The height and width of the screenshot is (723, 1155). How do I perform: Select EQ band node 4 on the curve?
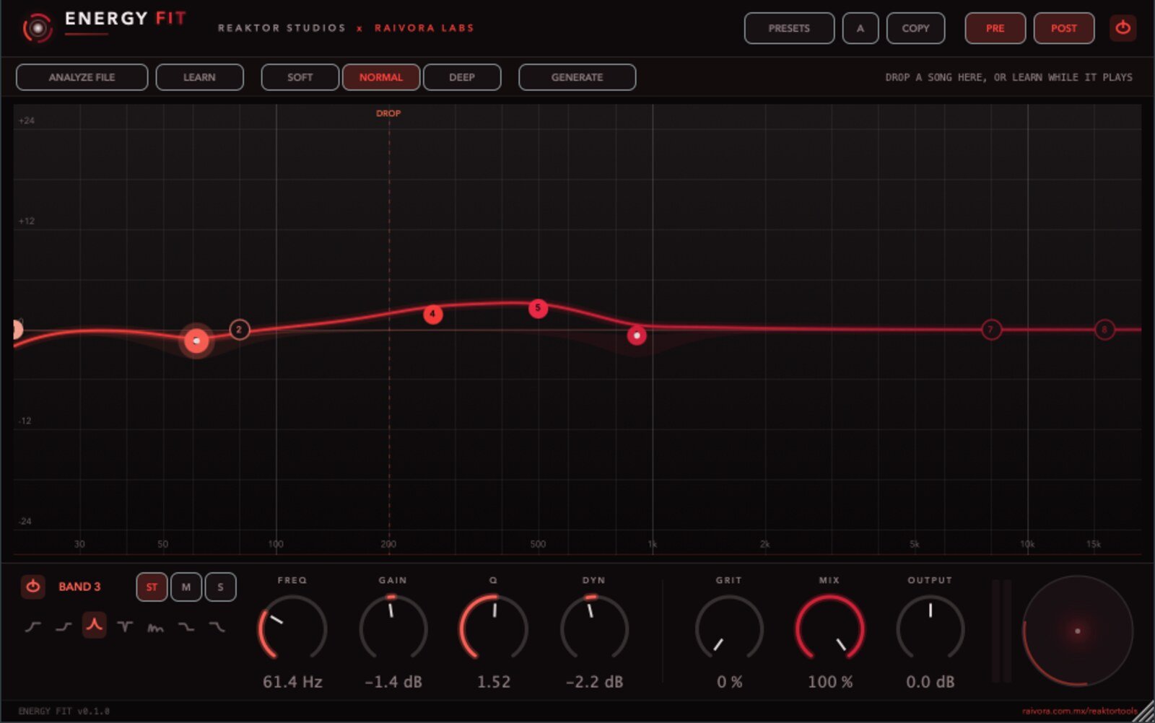(432, 314)
